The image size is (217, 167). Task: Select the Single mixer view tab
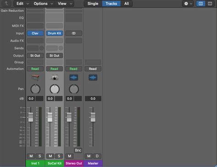click(93, 4)
